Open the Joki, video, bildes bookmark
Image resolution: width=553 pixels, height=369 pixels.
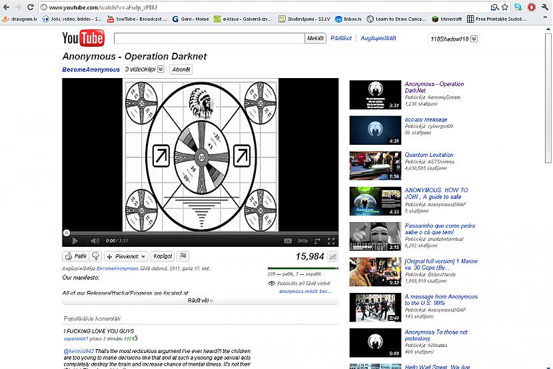click(72, 19)
